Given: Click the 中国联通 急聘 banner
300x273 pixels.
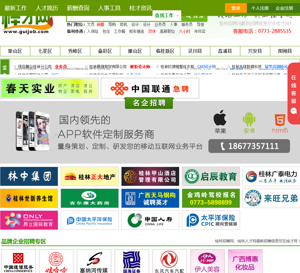Looking at the screenshot, I should point(150,88).
